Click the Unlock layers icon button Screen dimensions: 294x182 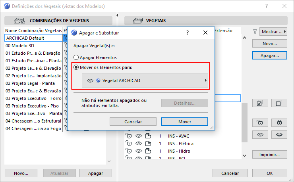click(260, 122)
